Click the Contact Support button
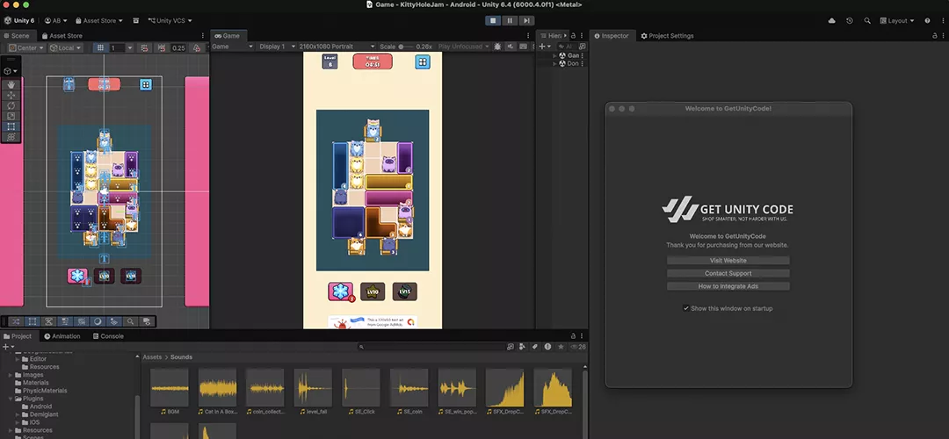 [x=728, y=274]
